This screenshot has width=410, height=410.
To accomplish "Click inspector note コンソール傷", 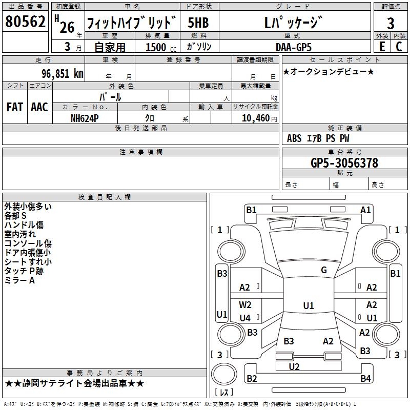I will (x=28, y=243).
